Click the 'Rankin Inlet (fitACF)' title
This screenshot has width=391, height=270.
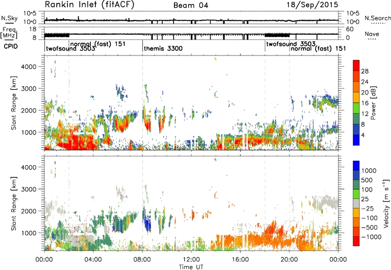click(89, 4)
